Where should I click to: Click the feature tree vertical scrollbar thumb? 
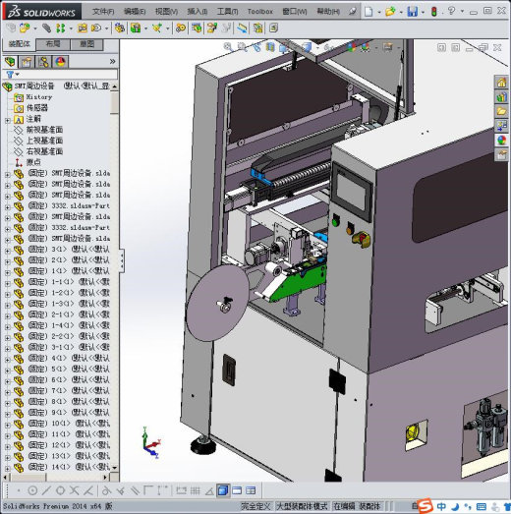[x=114, y=103]
